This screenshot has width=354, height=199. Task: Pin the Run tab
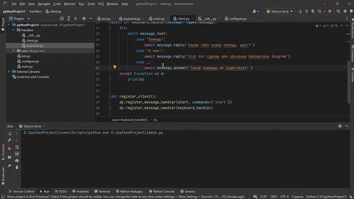tap(9, 166)
